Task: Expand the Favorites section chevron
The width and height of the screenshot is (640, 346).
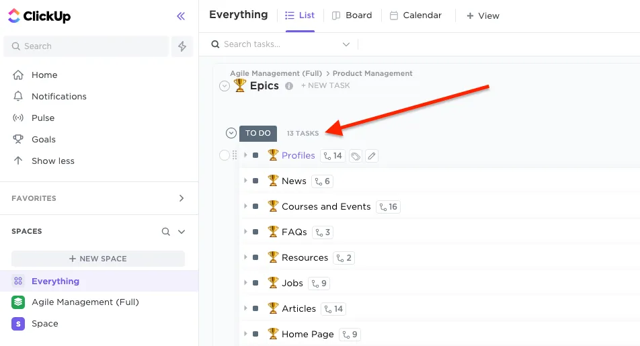Action: (181, 198)
